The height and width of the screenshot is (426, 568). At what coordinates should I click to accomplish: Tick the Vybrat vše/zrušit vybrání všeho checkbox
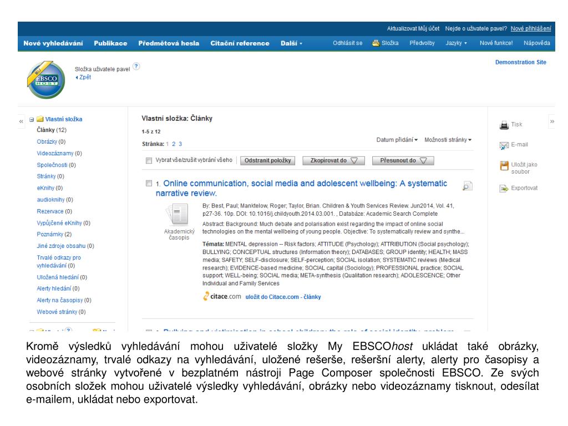[149, 160]
